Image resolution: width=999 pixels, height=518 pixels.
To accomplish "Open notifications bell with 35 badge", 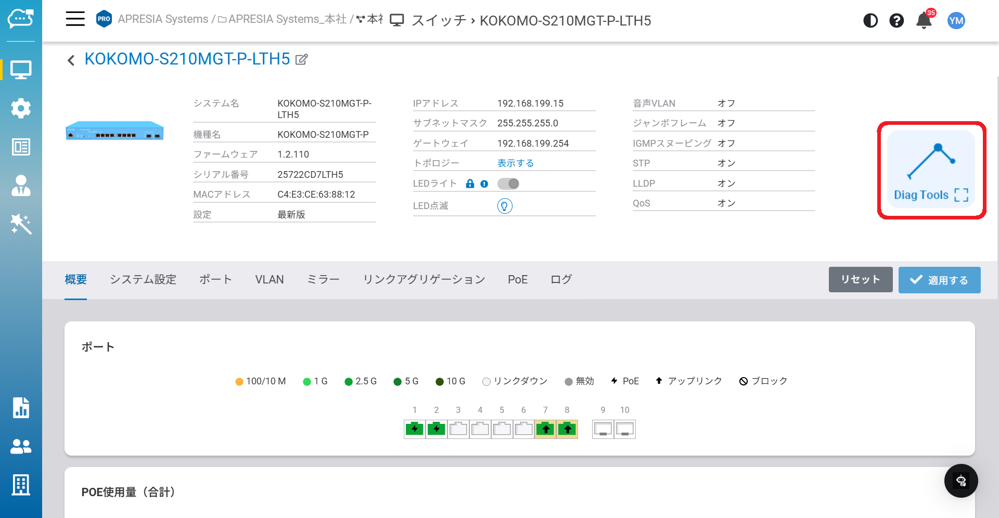I will 924,21.
